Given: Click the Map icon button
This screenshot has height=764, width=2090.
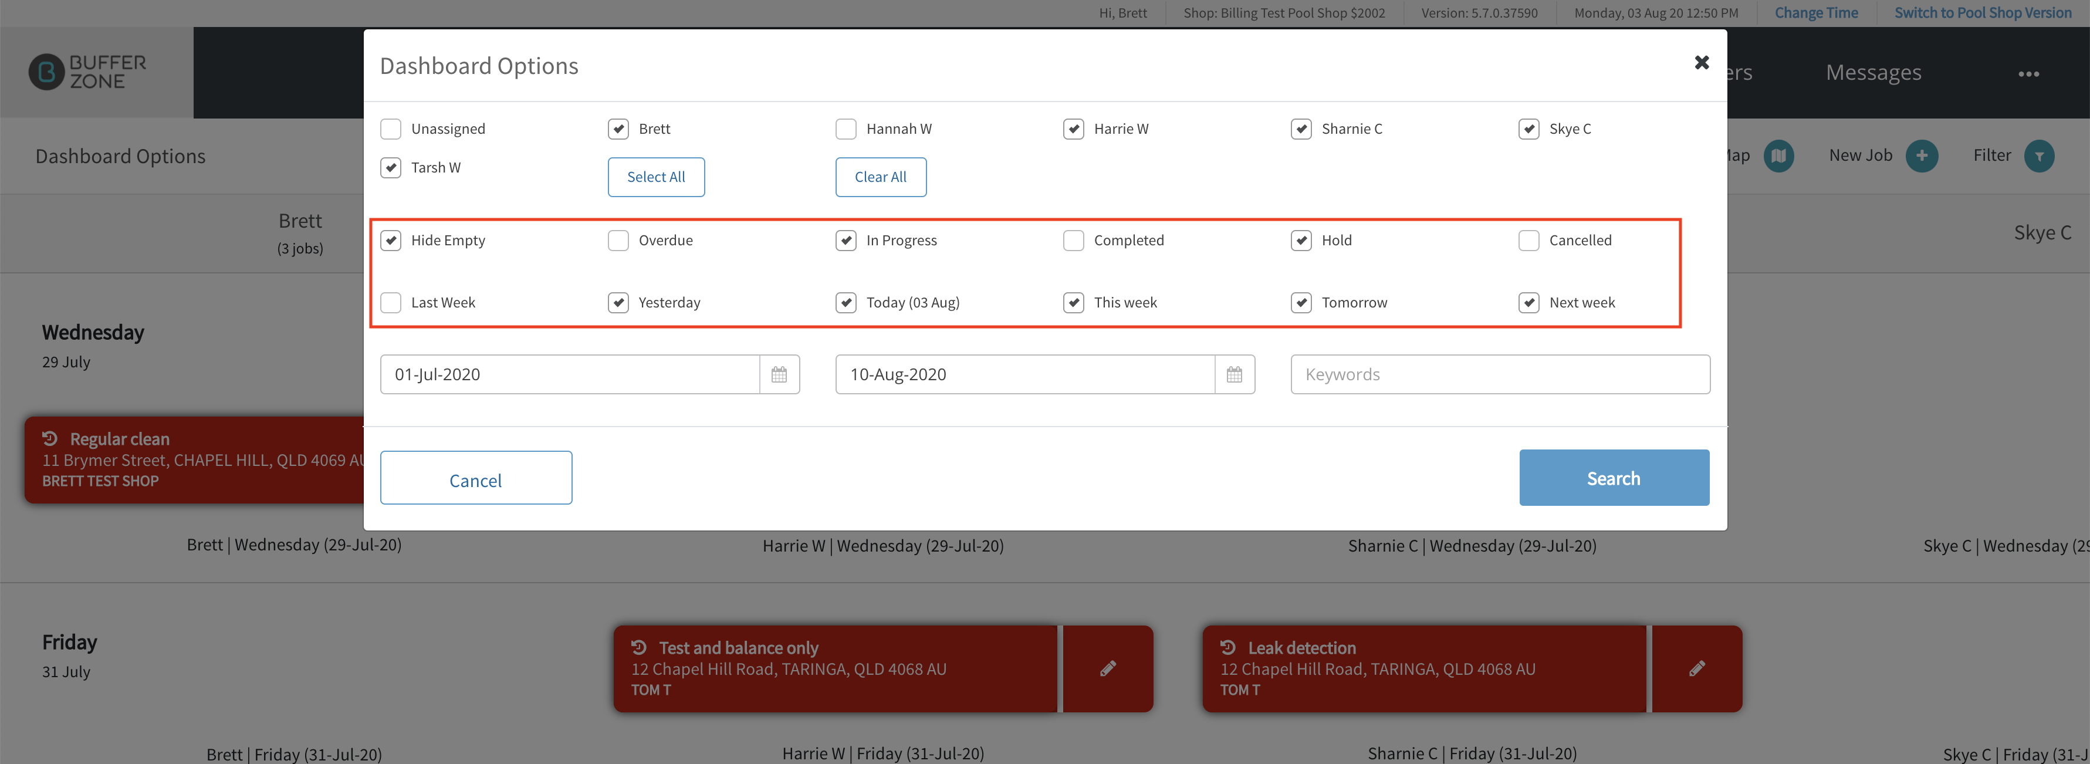Looking at the screenshot, I should 1778,155.
